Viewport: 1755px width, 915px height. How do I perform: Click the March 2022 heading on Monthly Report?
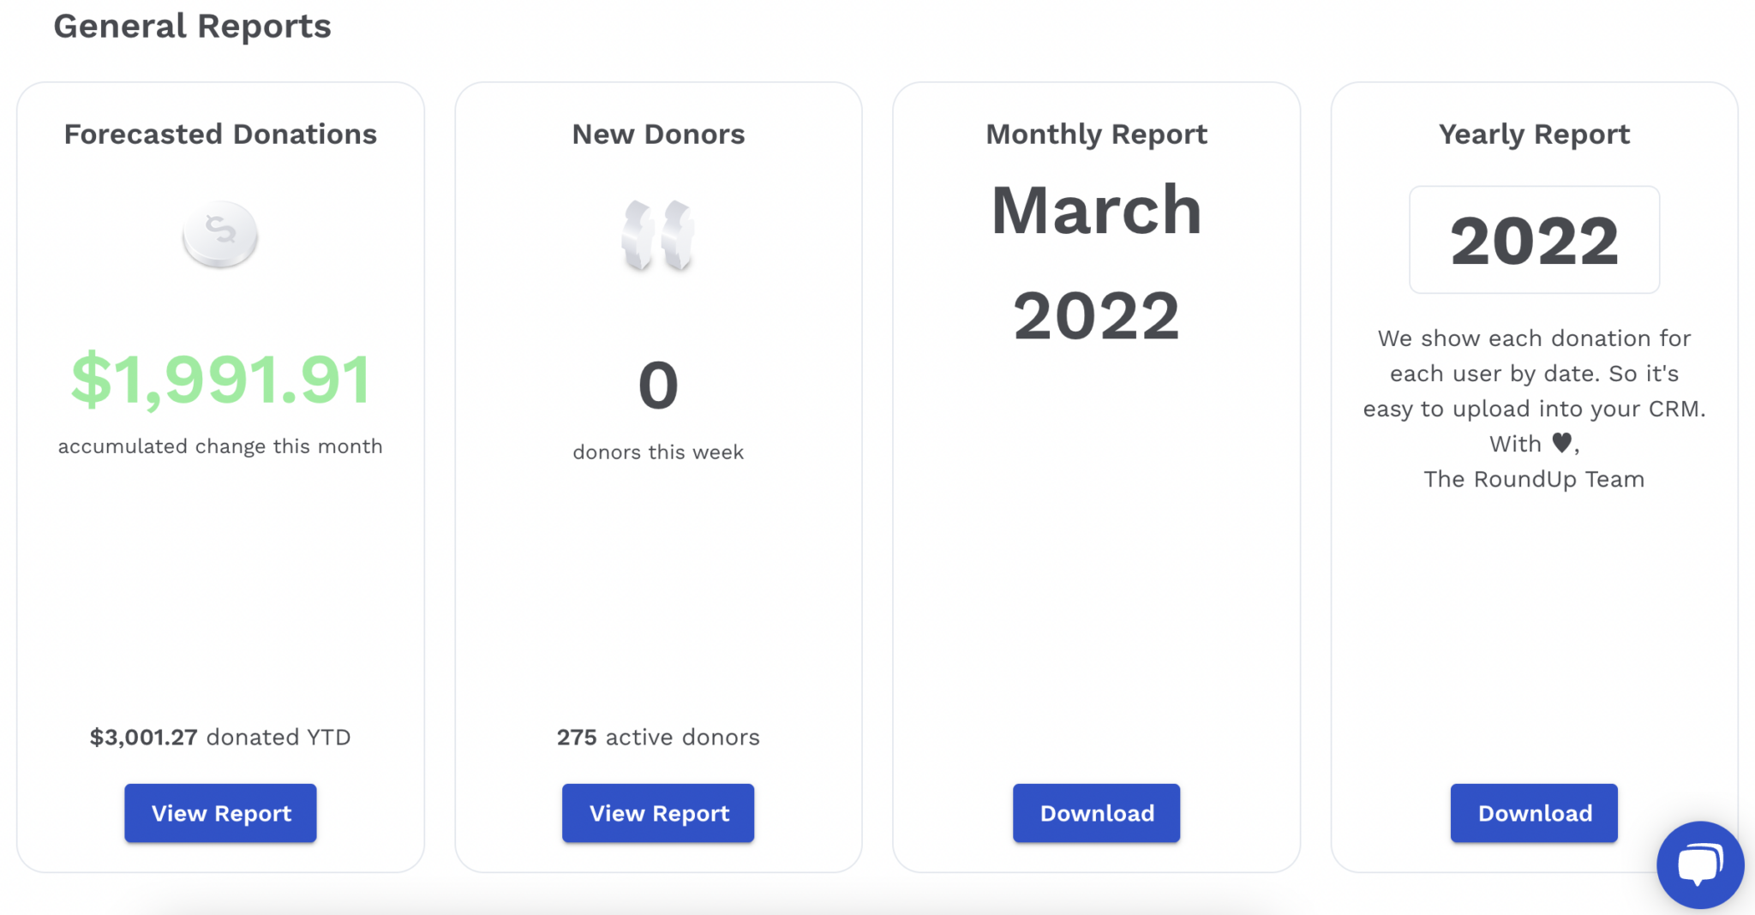1096,261
